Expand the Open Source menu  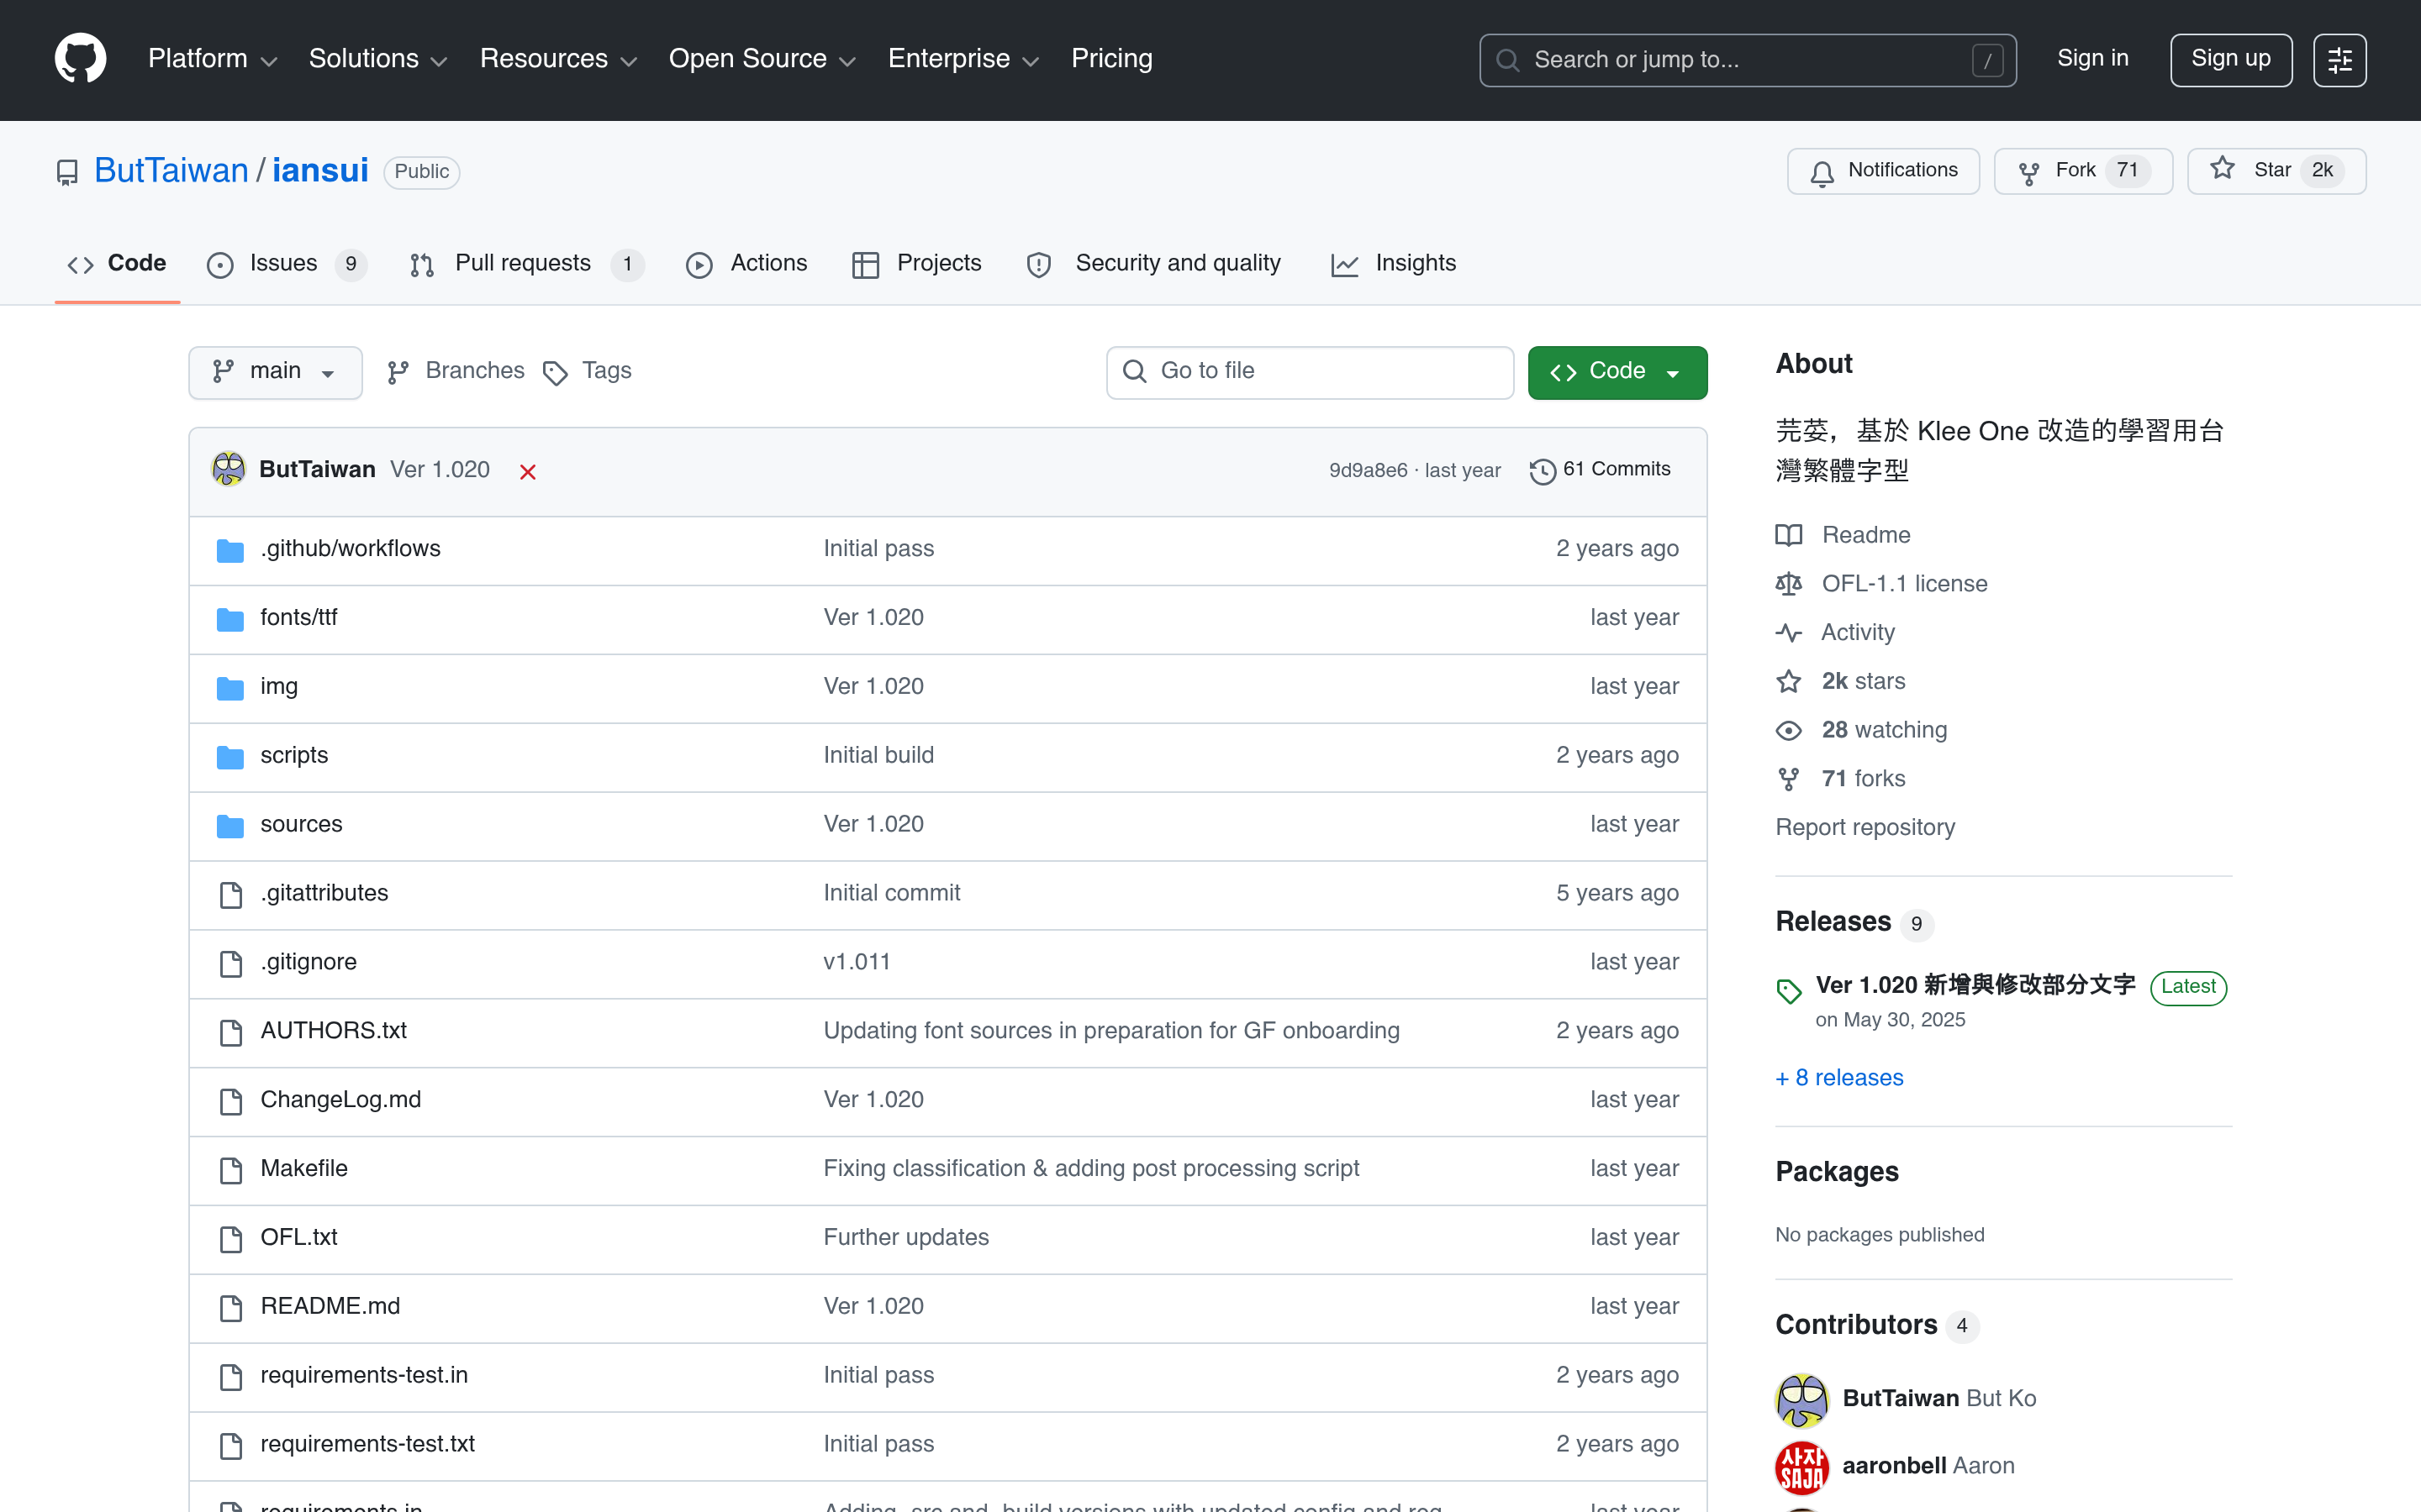point(762,59)
